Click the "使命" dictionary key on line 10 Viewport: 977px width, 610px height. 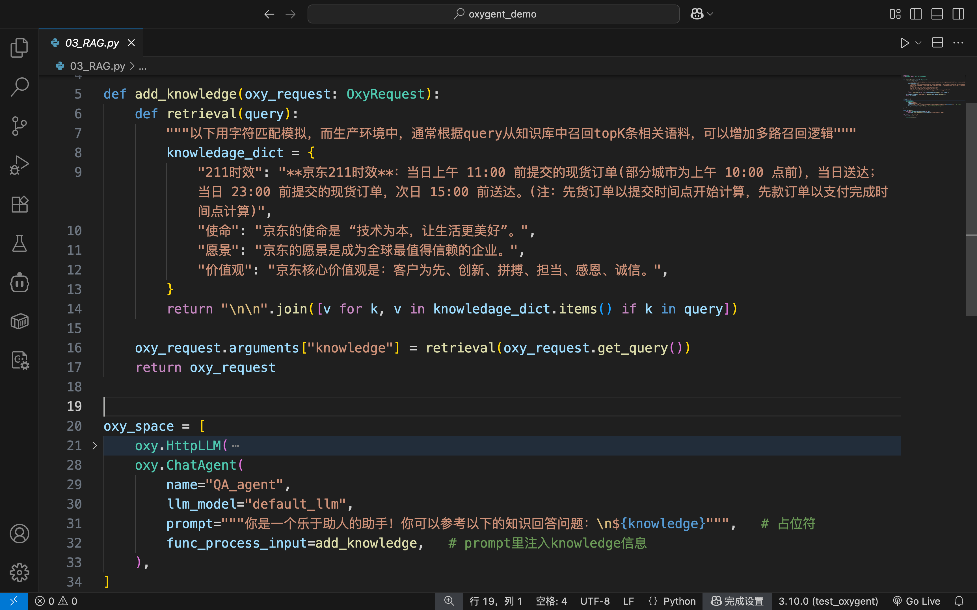(x=219, y=231)
